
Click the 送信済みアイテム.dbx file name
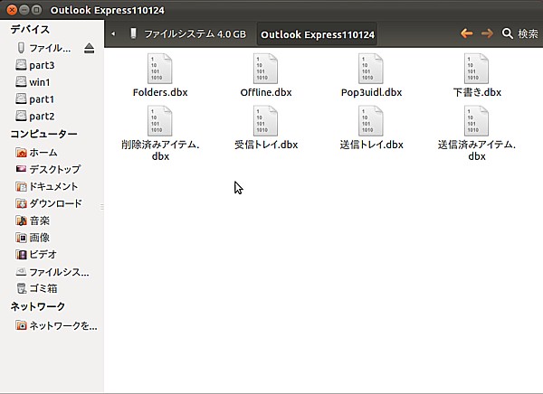coord(477,151)
